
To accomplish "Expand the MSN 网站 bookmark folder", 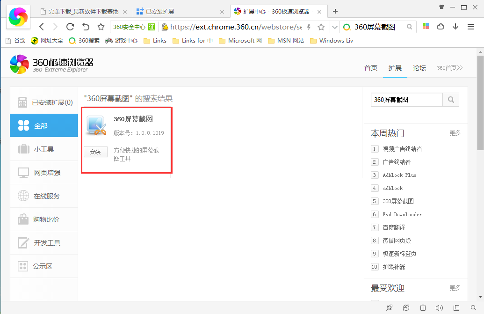I will tap(286, 41).
